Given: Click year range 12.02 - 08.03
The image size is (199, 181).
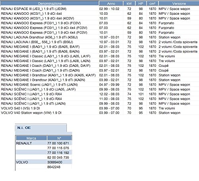Looking at the screenshot, I should (x=109, y=94).
